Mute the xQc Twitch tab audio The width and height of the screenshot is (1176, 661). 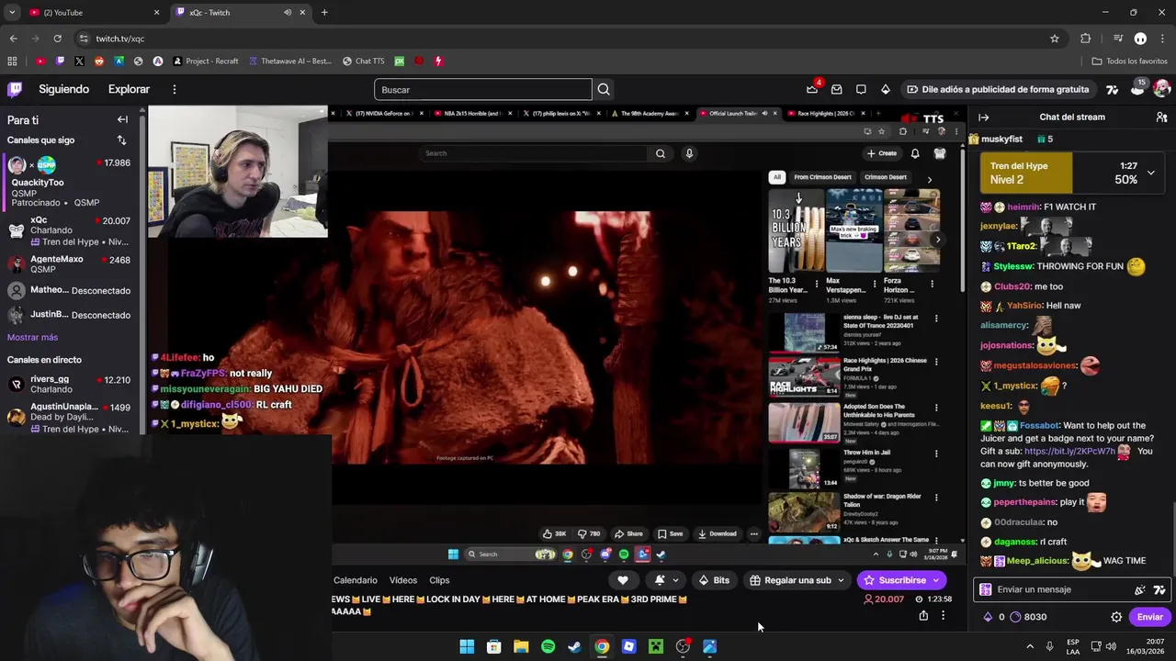point(288,13)
